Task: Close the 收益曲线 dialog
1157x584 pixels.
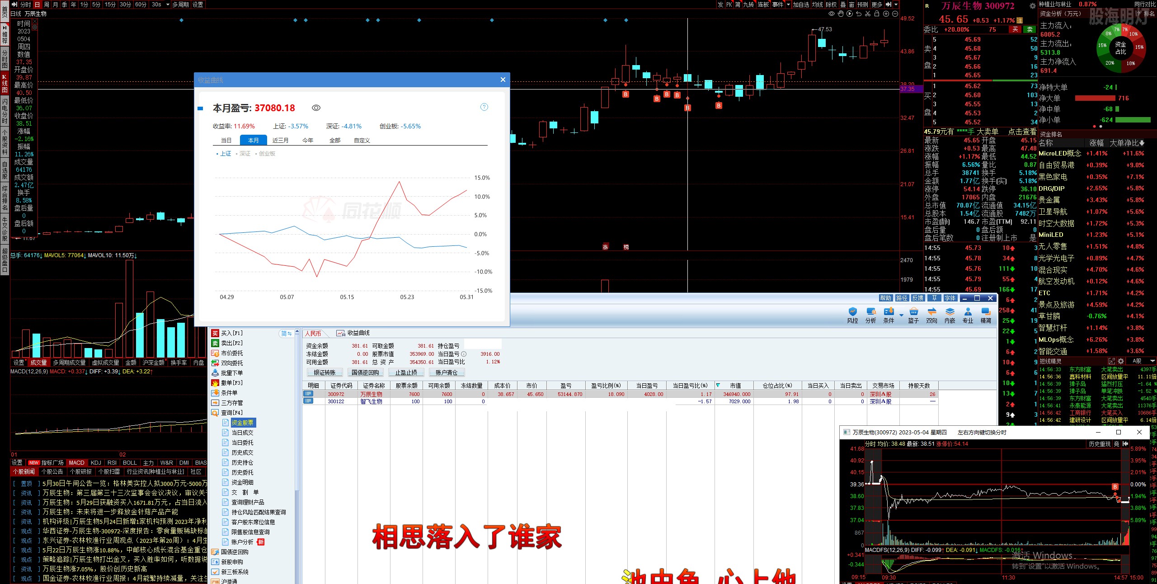Action: pos(503,80)
